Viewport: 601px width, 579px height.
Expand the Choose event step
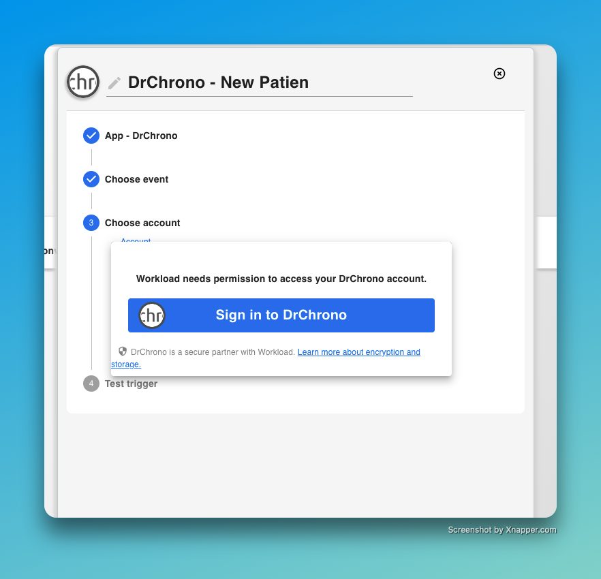click(x=136, y=179)
